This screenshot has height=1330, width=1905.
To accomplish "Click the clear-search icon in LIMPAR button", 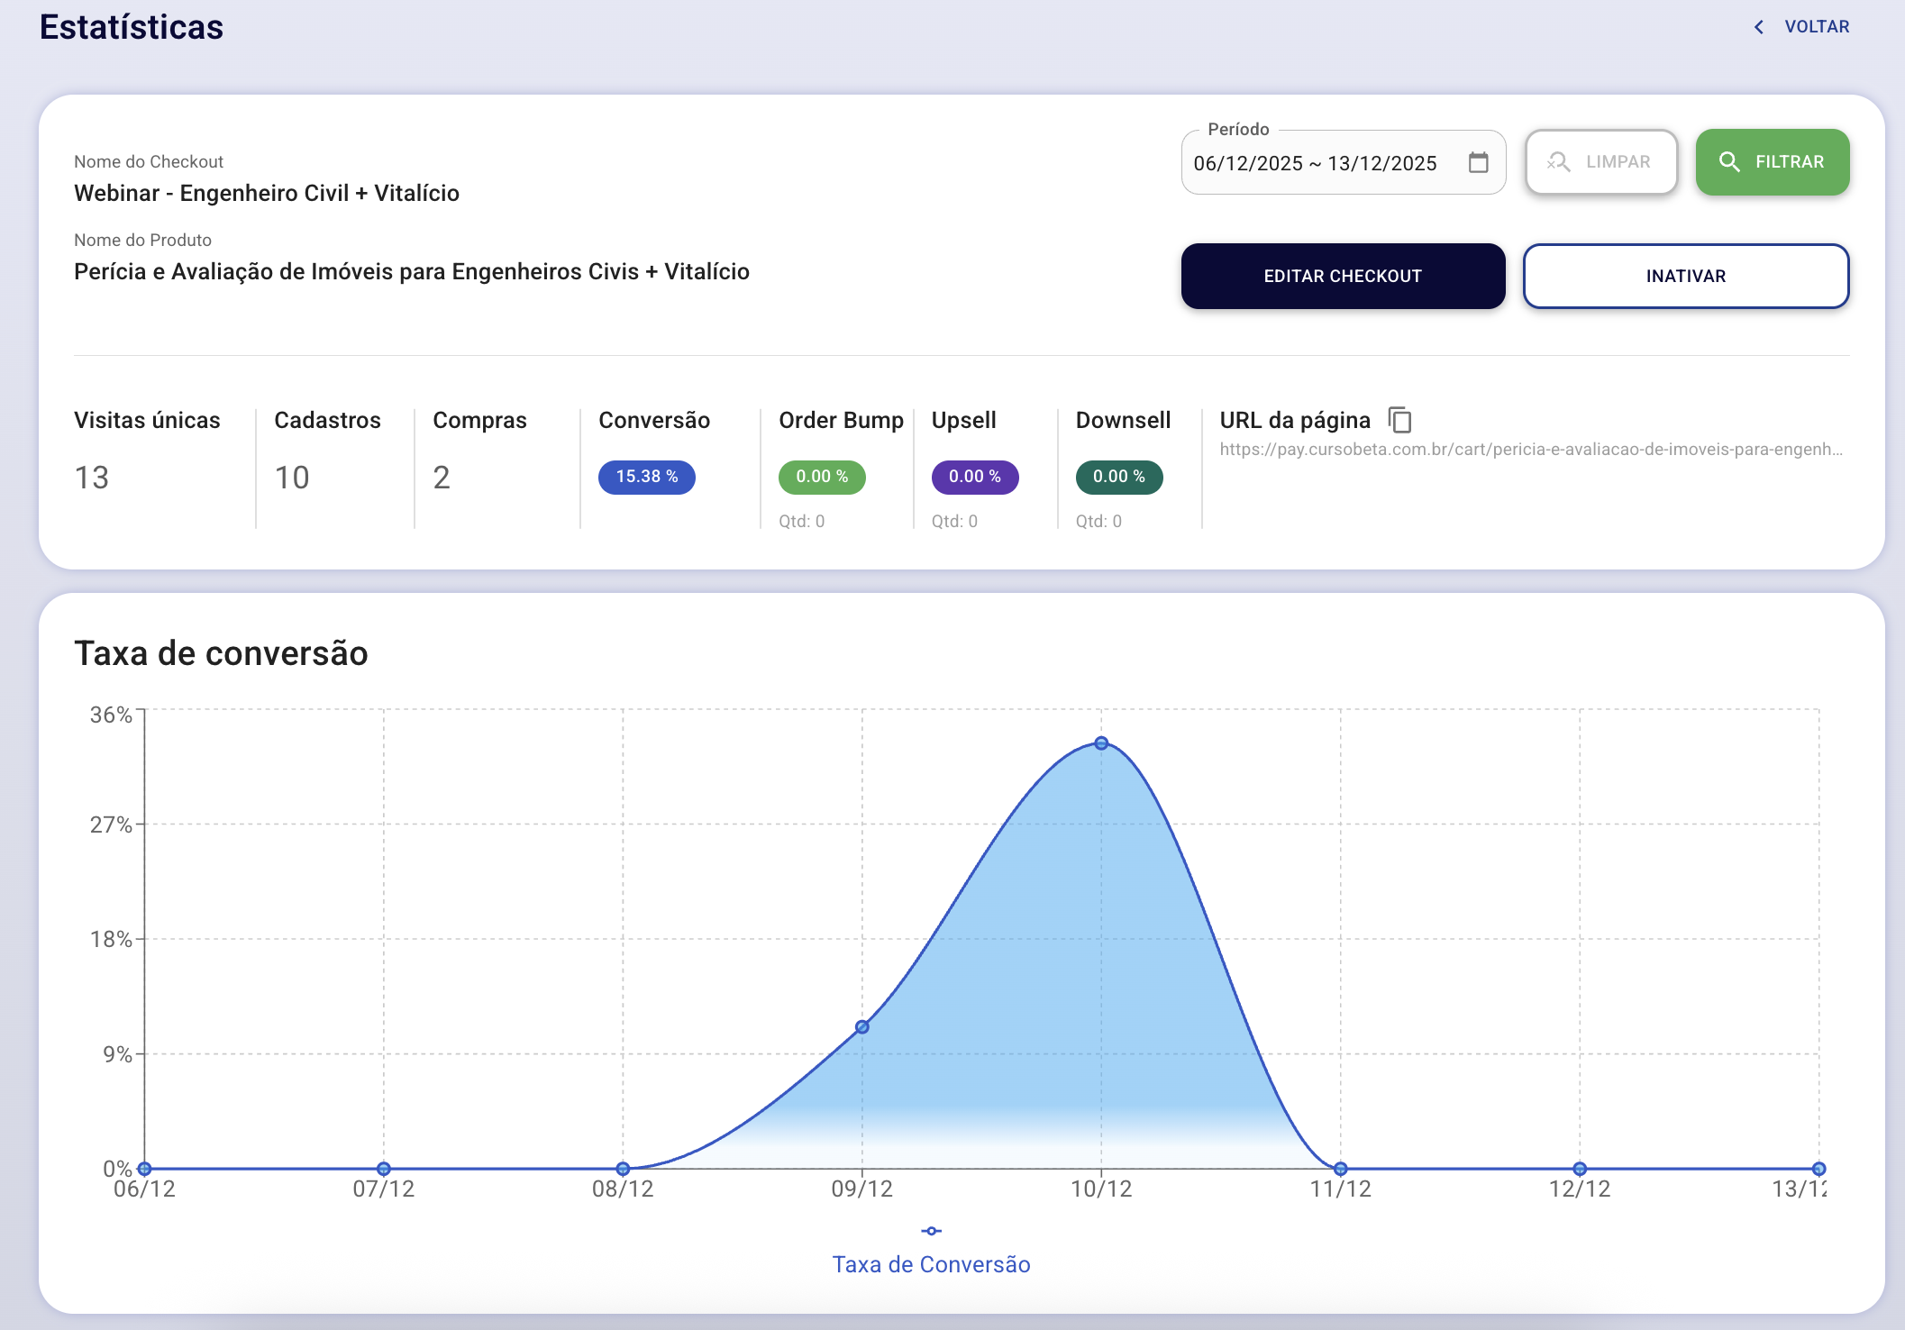I will pyautogui.click(x=1558, y=162).
